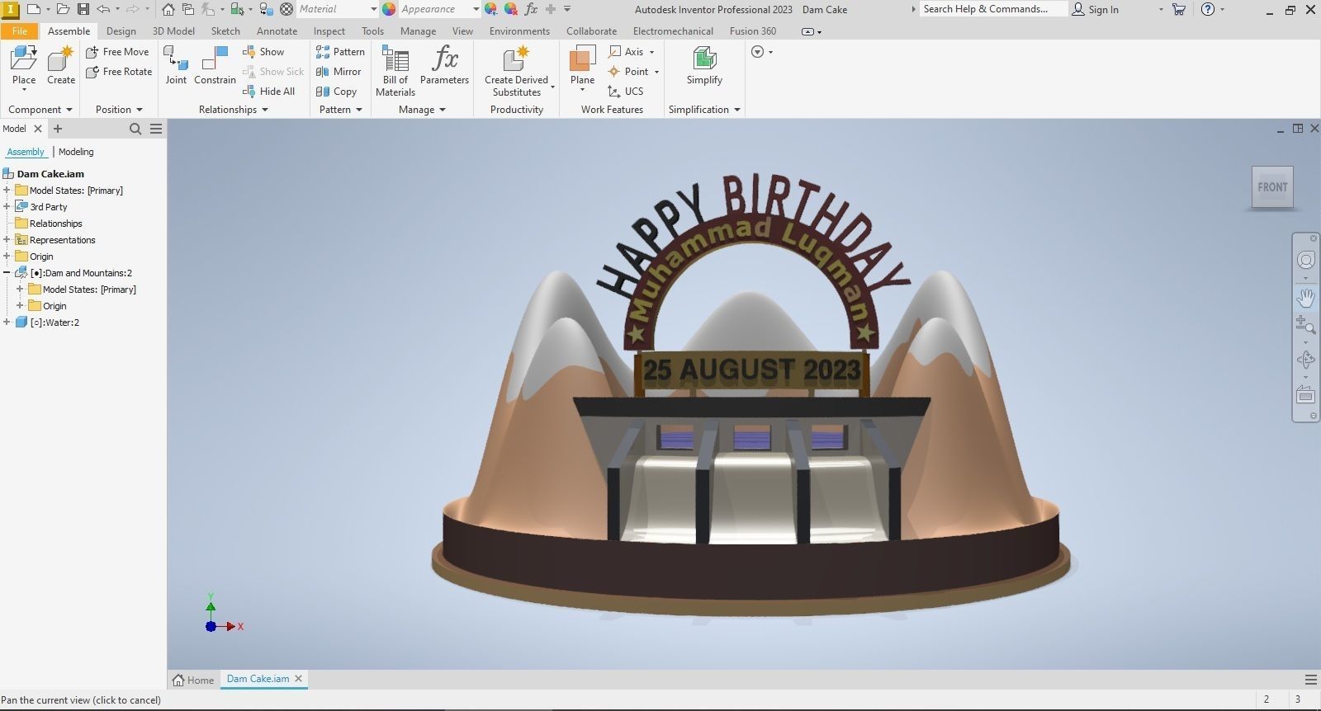1321x711 pixels.
Task: Collapse the Dam and Mountains:2 node
Action: 7,273
